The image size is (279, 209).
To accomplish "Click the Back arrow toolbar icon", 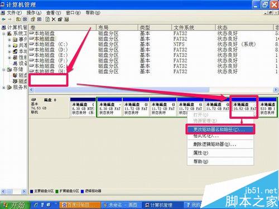I will [x=3, y=19].
